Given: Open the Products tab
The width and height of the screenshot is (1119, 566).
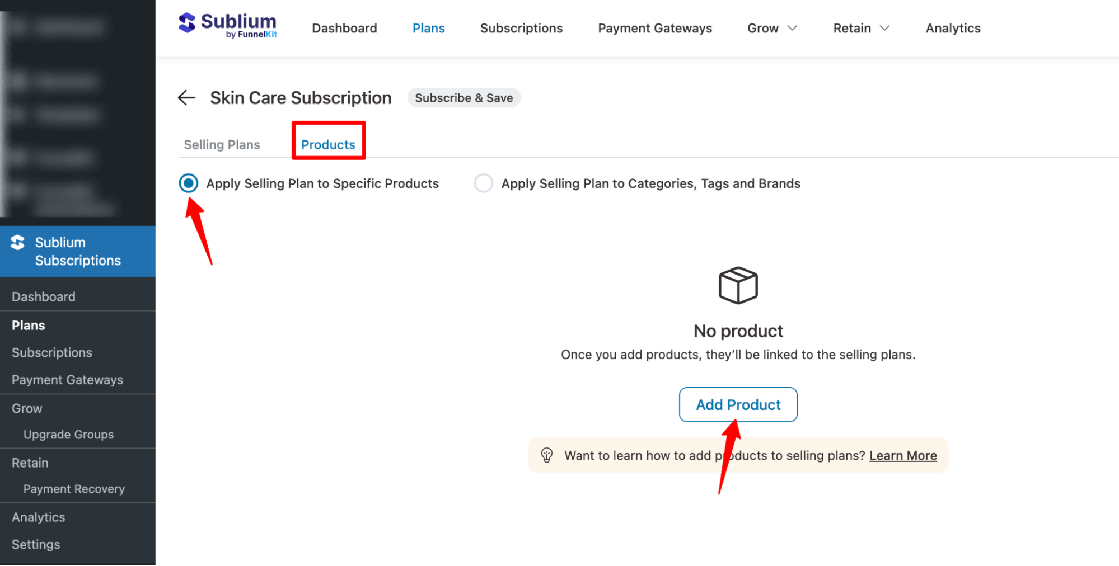Looking at the screenshot, I should (x=328, y=144).
